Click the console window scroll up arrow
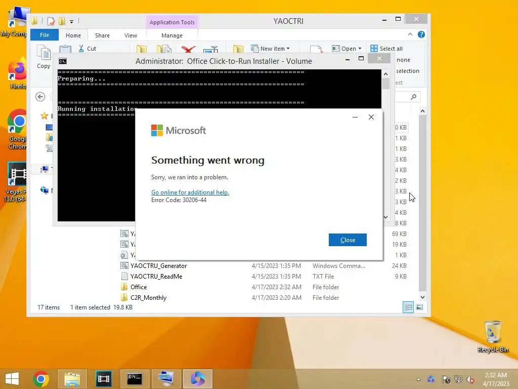The height and width of the screenshot is (389, 518). 385,74
